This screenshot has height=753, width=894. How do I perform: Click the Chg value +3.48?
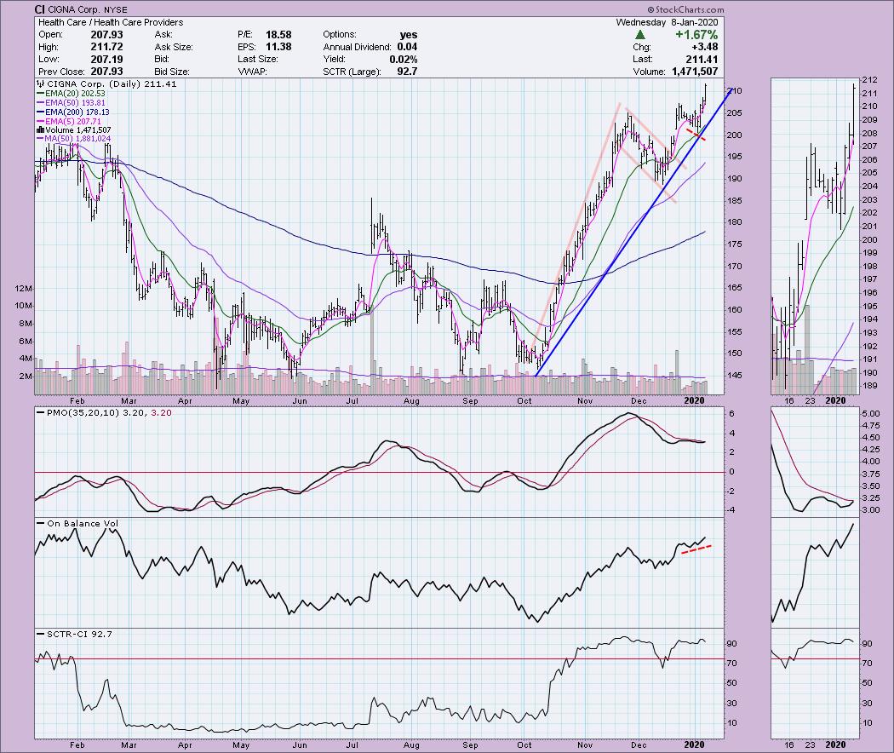704,47
